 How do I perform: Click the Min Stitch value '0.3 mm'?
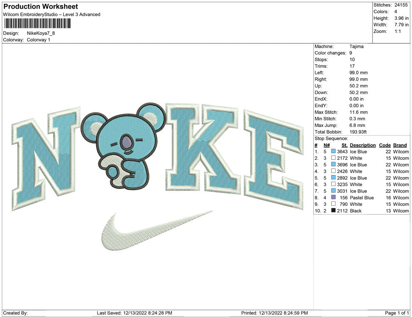[357, 119]
